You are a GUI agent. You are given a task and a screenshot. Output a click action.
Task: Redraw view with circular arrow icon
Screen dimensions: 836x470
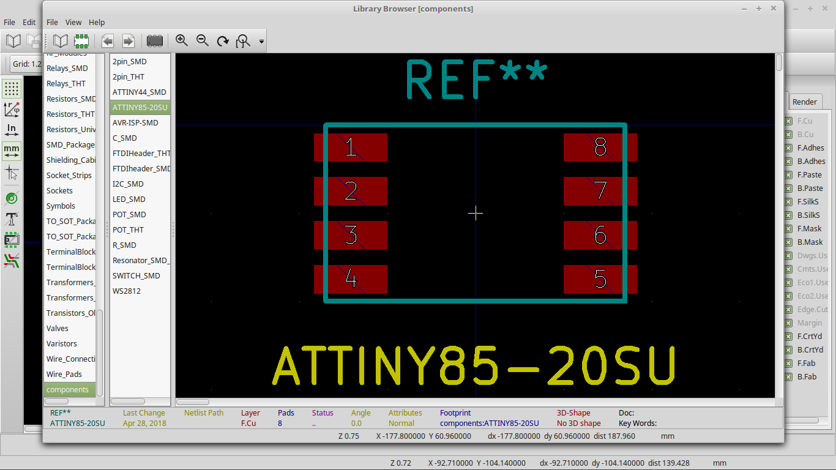223,41
